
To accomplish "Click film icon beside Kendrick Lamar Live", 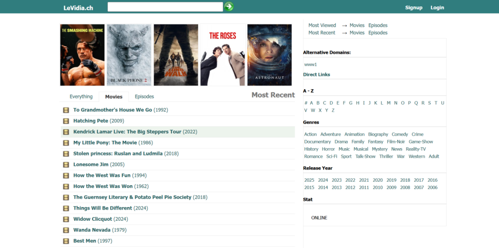I will click(x=66, y=132).
